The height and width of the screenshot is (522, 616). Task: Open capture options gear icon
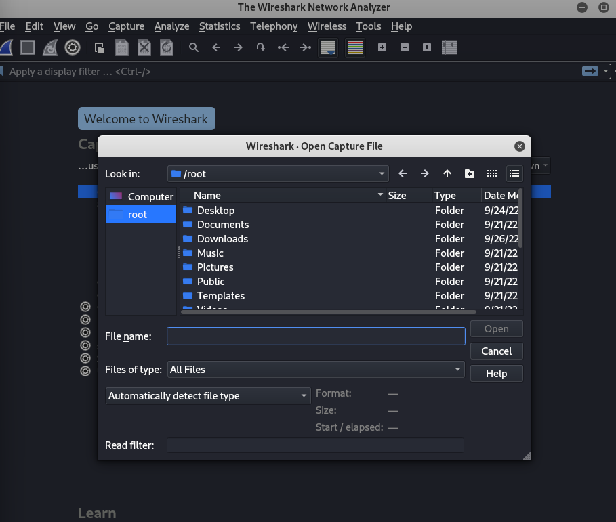73,47
